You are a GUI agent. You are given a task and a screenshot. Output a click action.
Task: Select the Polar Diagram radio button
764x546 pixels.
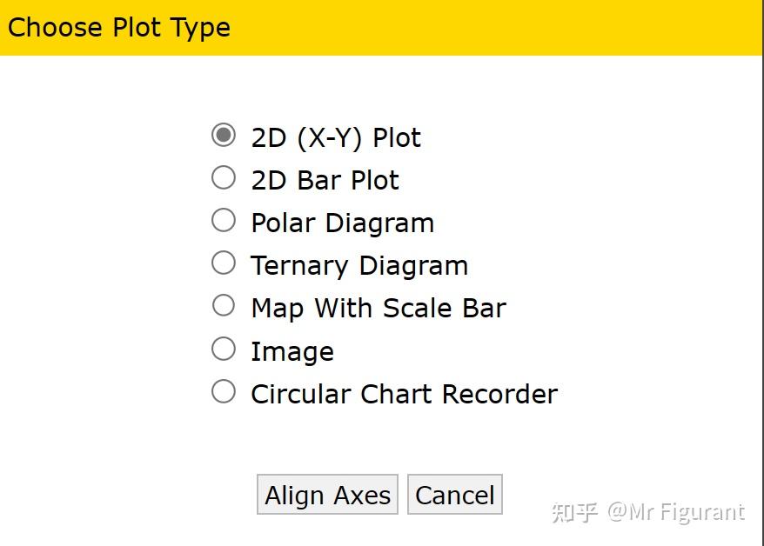[224, 220]
